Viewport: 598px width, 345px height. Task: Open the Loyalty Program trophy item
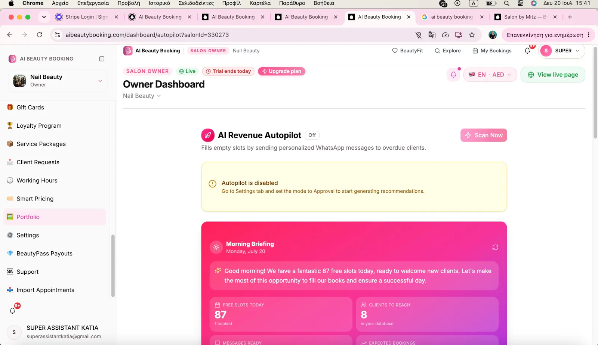click(x=55, y=126)
